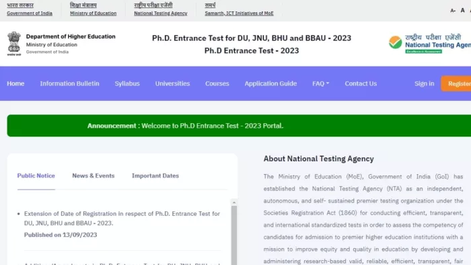Open the Home menu item

tap(15, 83)
